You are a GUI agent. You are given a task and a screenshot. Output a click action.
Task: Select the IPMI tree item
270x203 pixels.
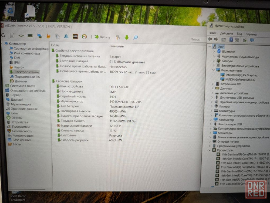click(x=15, y=62)
